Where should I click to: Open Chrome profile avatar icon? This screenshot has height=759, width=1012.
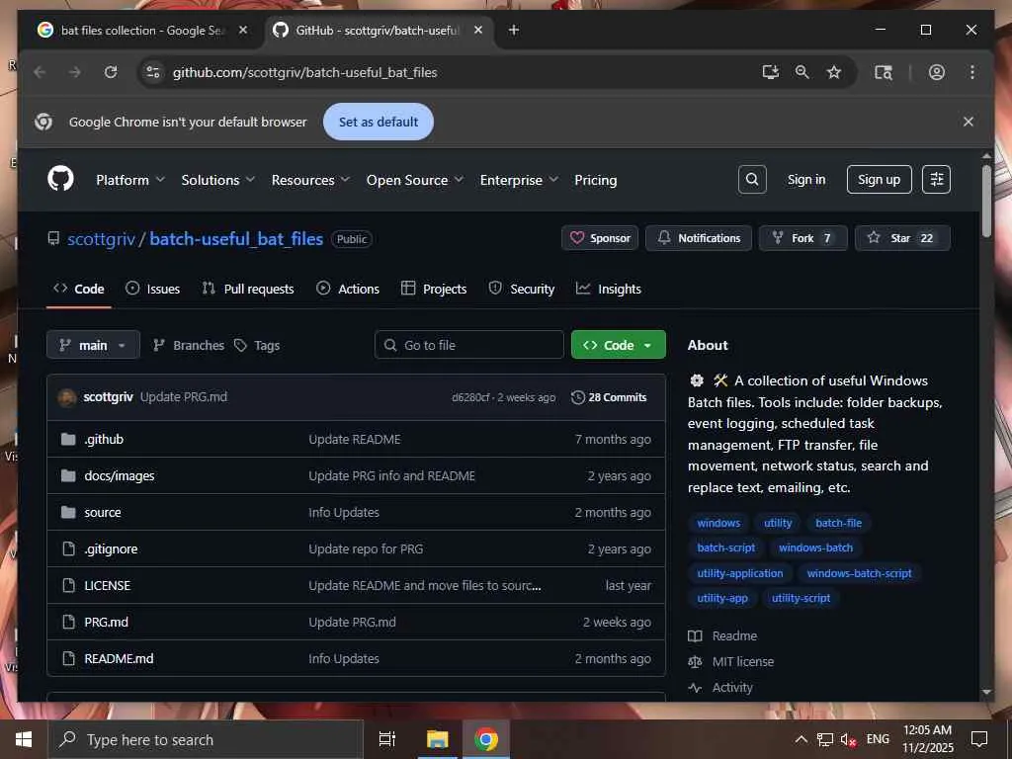[x=937, y=72]
